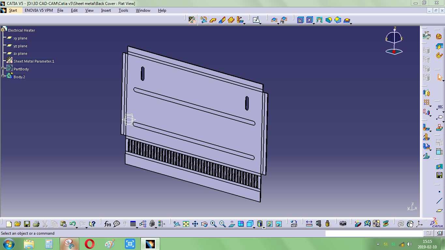This screenshot has width=445, height=250.
Task: Zoom out using magnifier minus icon
Action: [x=222, y=224]
